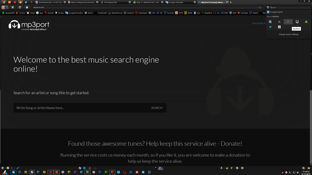The height and width of the screenshot is (175, 312).
Task: Stop page loading with the X button
Action: (13, 8)
